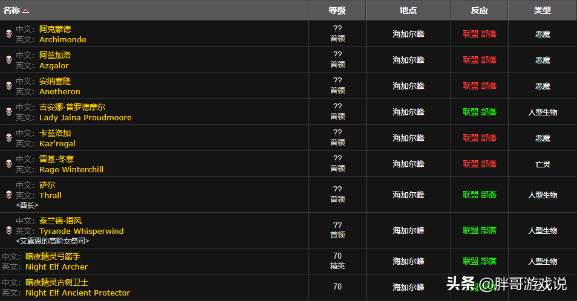Click the skull icon next to Rage Winterchill

click(9, 164)
